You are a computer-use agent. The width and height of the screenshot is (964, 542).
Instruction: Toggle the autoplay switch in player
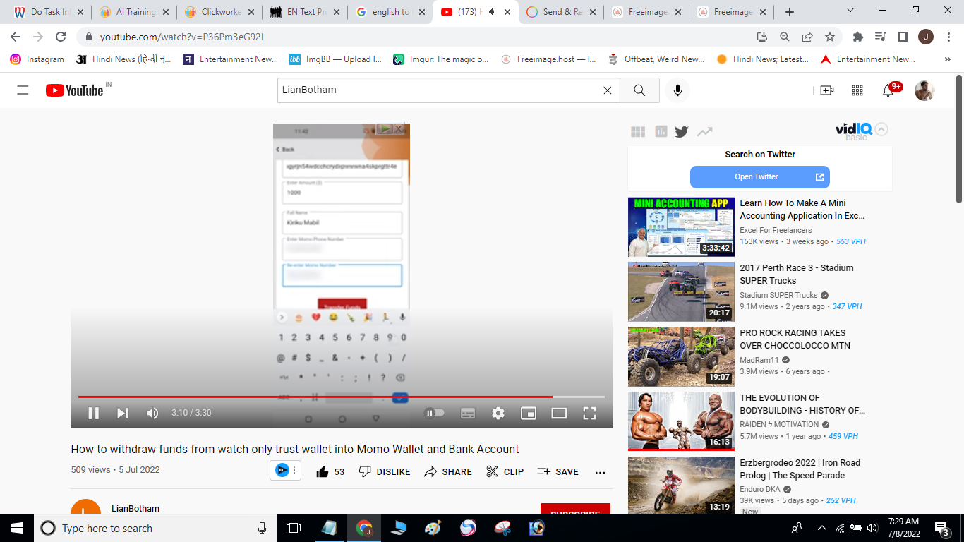[435, 413]
